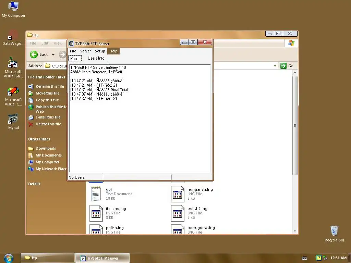Open the File menu in ftp Explorer window
This screenshot has width=351, height=263.
(x=33, y=43)
